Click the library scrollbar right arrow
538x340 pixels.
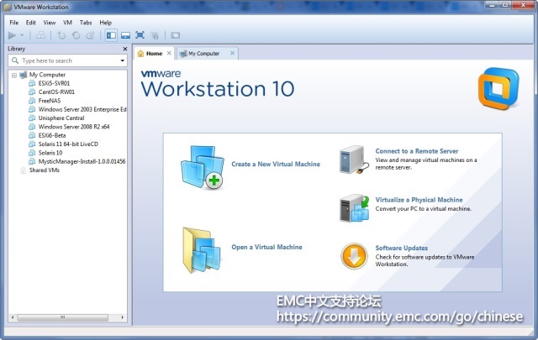[x=122, y=317]
